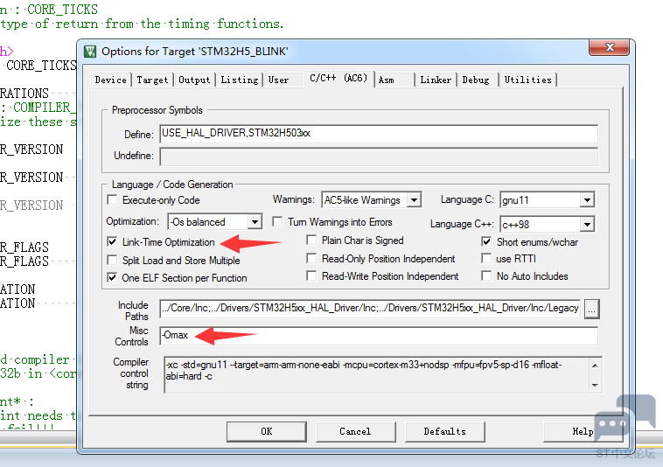Click the Misc Controls field
Viewport: 663px width, 467px height.
click(x=379, y=336)
